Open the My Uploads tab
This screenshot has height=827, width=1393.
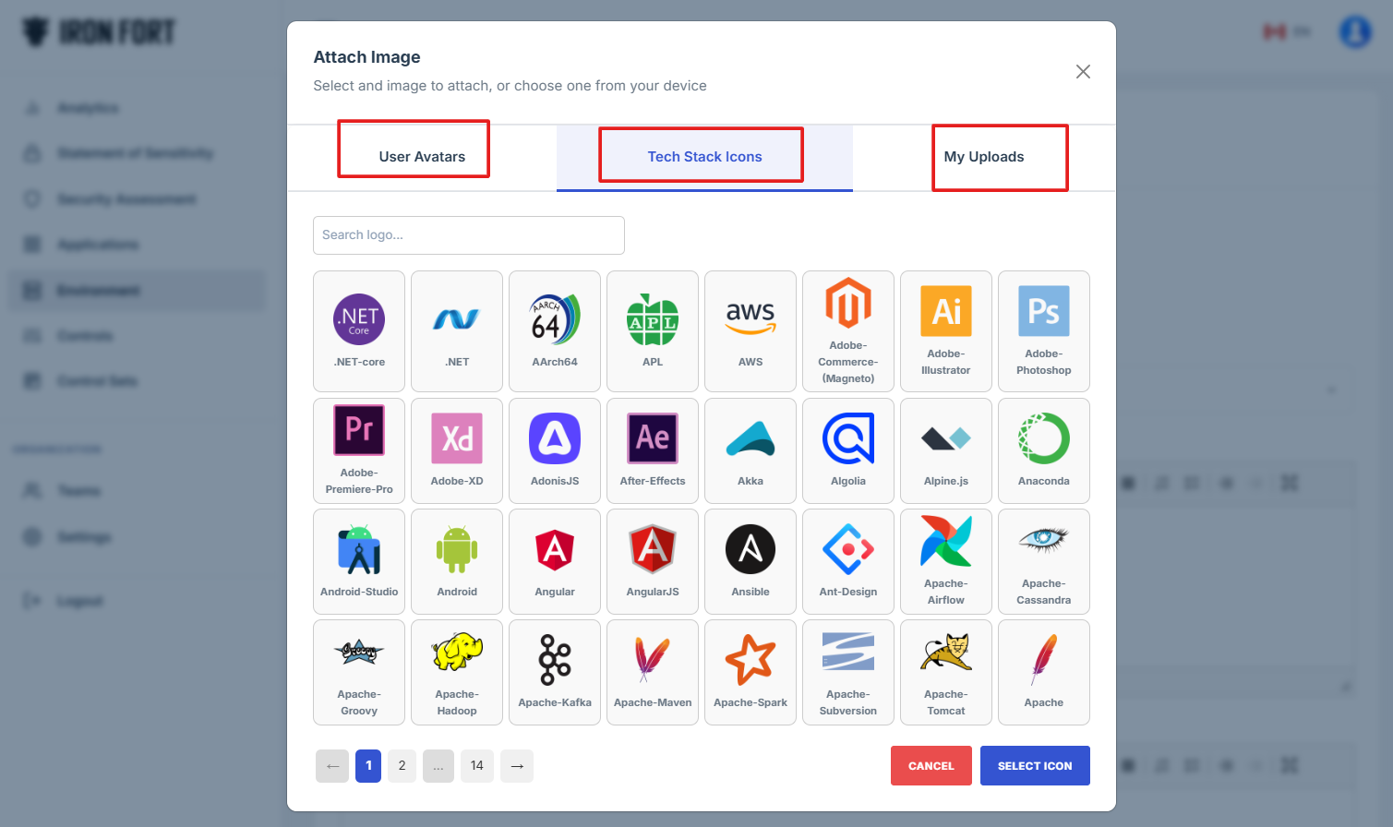tap(983, 157)
